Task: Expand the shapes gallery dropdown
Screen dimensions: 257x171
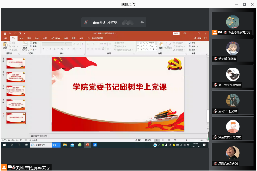Action: click(x=156, y=49)
